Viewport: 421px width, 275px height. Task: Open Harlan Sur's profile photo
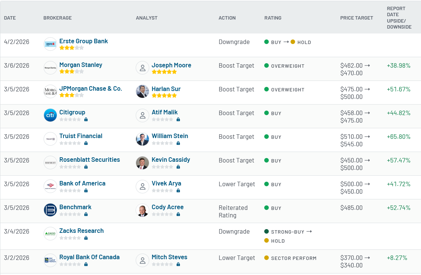click(x=142, y=91)
